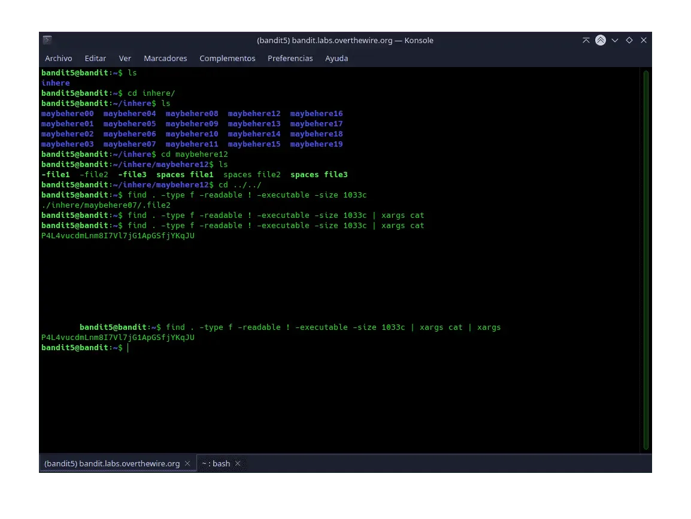The image size is (691, 519).
Task: Click maybehere14 in the listing
Action: click(x=254, y=134)
